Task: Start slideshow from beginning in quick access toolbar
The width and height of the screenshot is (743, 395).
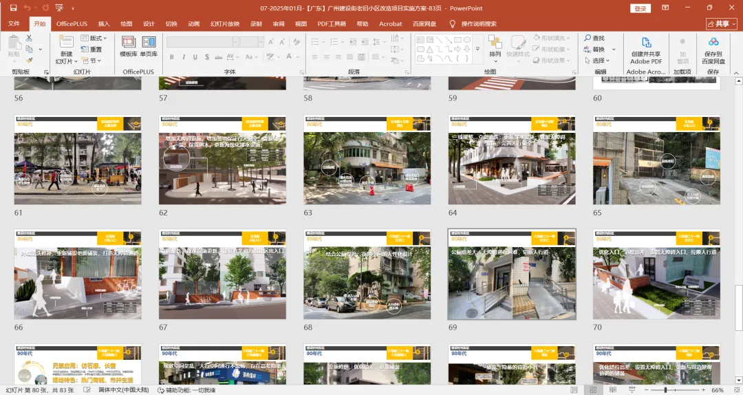Action: pyautogui.click(x=58, y=8)
